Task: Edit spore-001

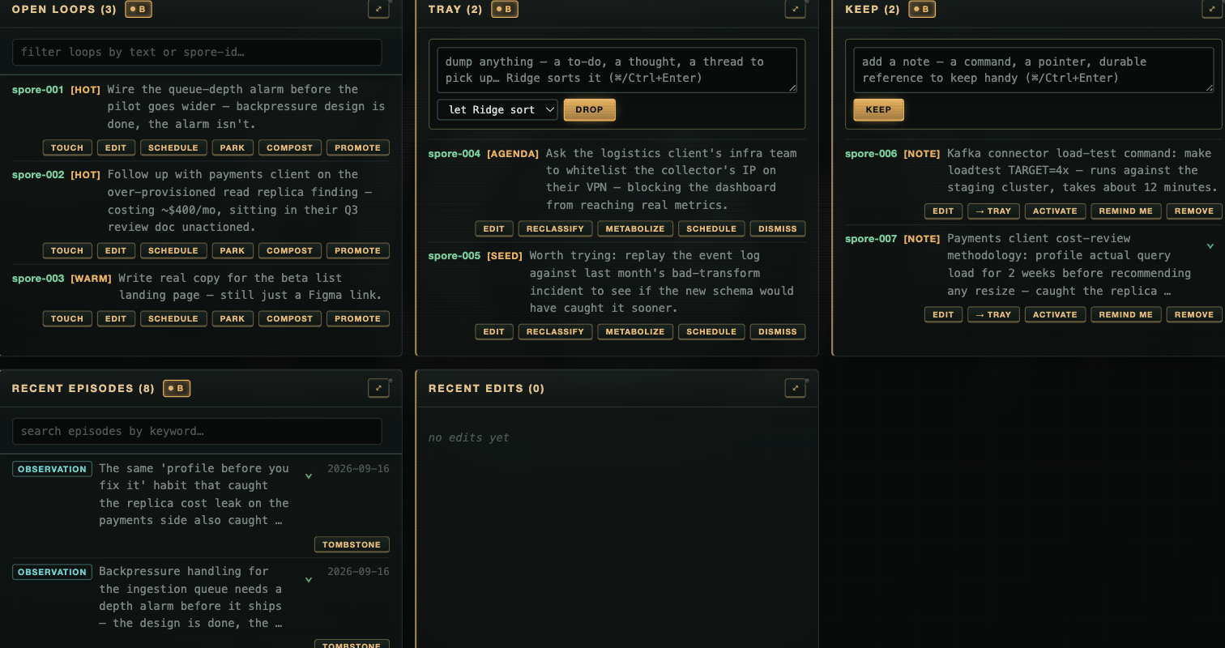Action: tap(116, 147)
